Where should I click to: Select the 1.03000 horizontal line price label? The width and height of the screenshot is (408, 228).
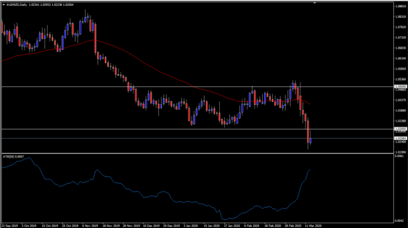[400, 129]
